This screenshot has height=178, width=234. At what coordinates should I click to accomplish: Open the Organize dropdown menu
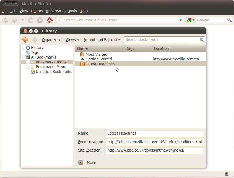pos(51,40)
